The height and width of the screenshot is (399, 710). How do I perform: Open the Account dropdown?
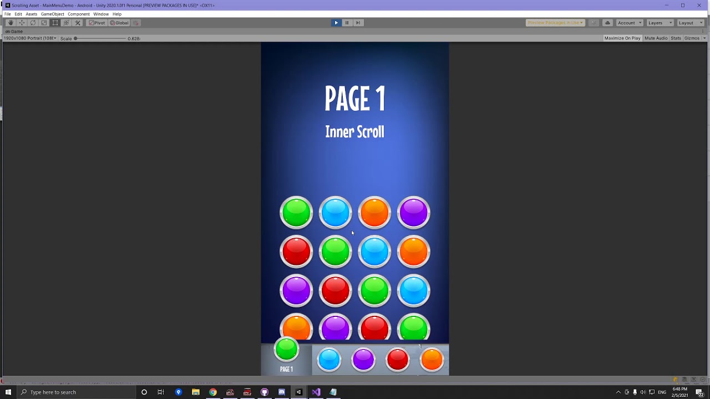coord(630,23)
